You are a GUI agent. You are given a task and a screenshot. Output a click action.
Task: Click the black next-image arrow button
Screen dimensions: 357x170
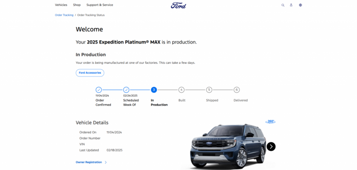[x=271, y=147]
